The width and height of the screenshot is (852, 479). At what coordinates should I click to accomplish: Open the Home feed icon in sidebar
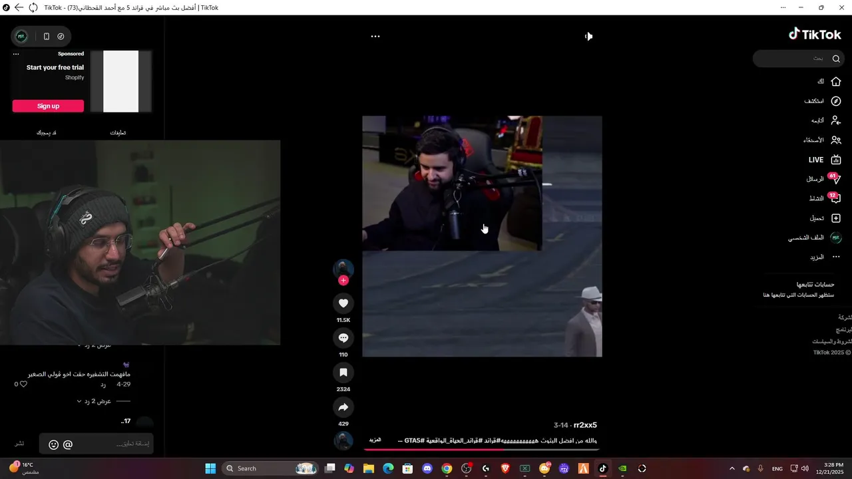pos(836,81)
